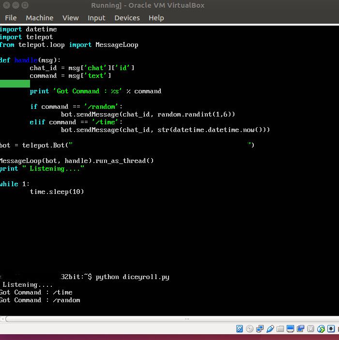Click the USB devices indicator icon
The image size is (339, 340).
click(x=270, y=329)
